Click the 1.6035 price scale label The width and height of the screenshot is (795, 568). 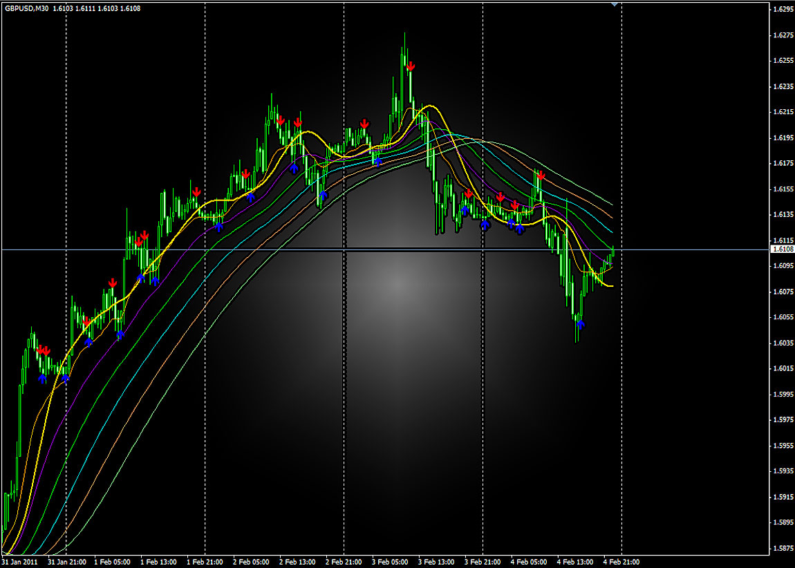click(783, 343)
